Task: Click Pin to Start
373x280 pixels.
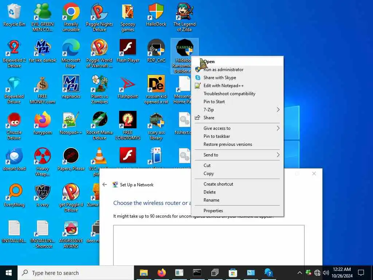Action: (x=237, y=102)
